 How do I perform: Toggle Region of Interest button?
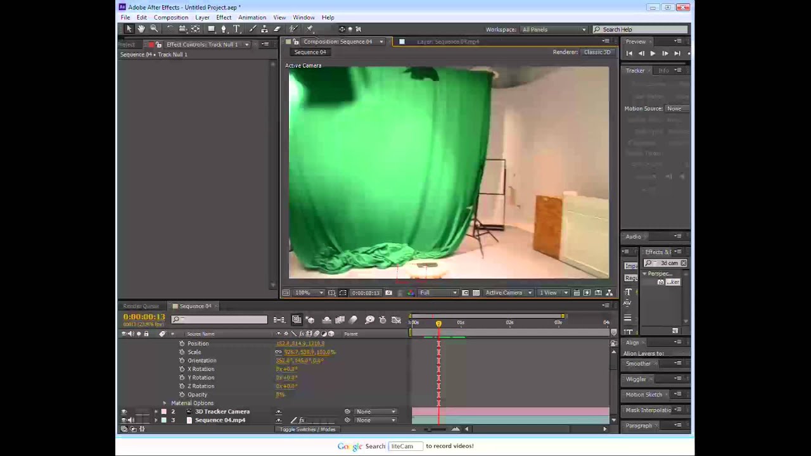tap(465, 293)
